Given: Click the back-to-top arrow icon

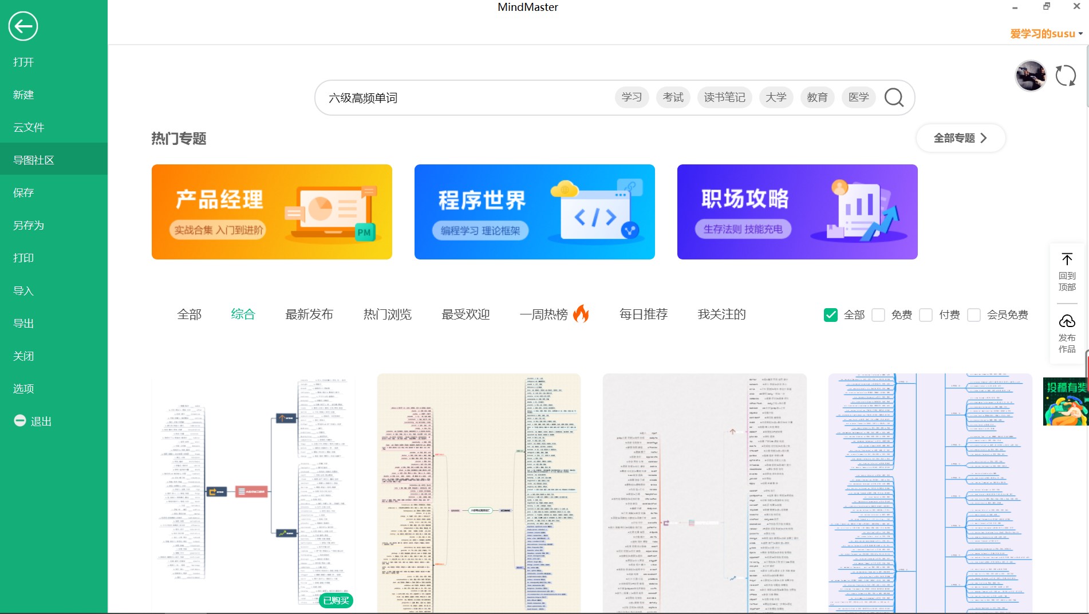Looking at the screenshot, I should coord(1067,259).
